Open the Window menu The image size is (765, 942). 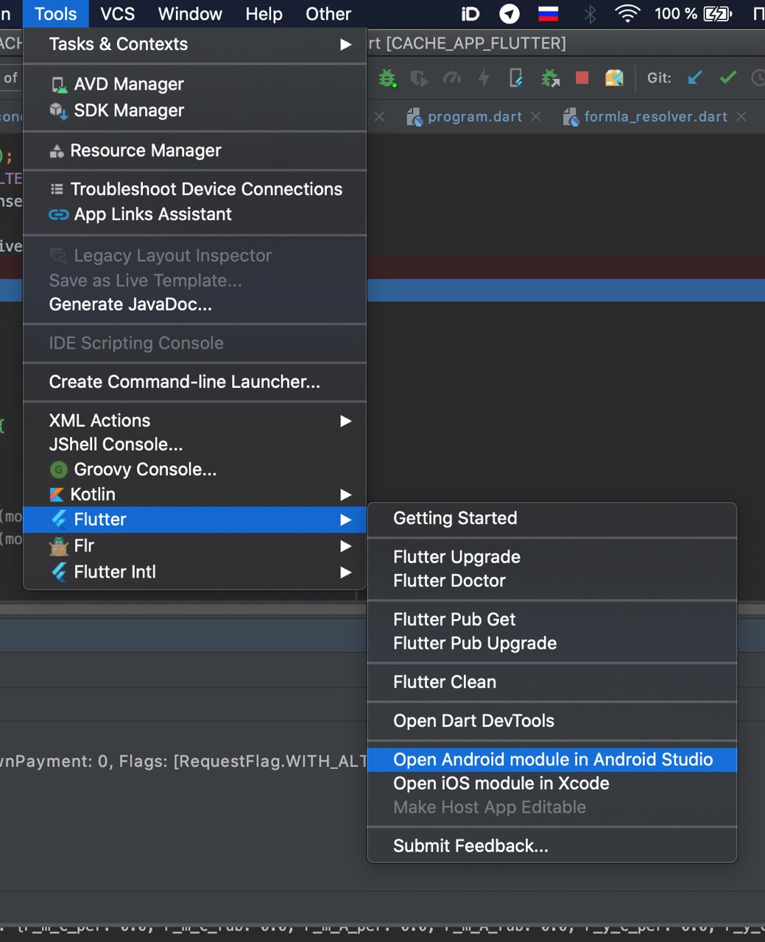coord(190,14)
